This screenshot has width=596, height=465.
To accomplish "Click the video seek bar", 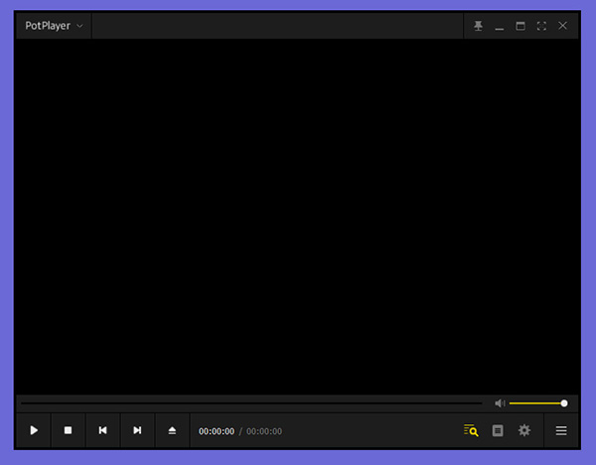I will pyautogui.click(x=248, y=403).
